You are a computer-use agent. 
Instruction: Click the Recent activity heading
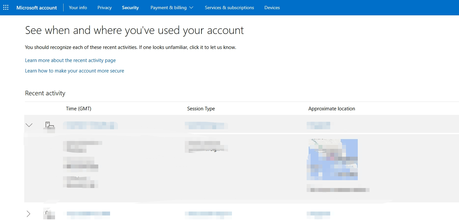(45, 93)
